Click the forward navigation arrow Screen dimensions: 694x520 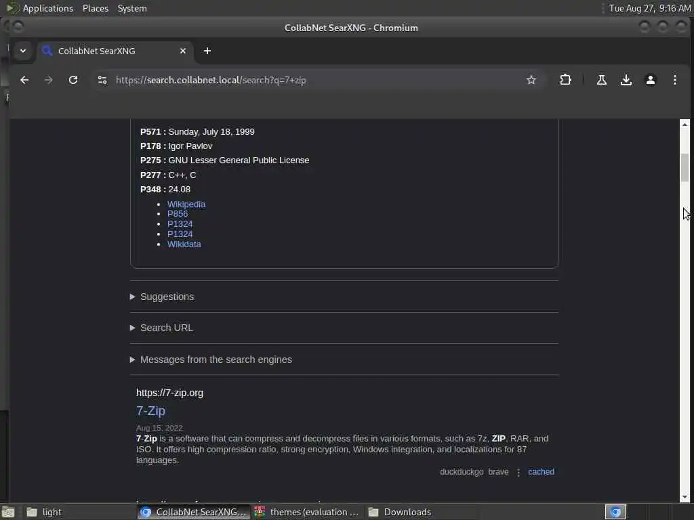(x=49, y=80)
